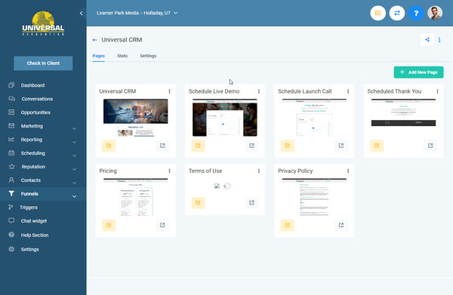This screenshot has height=295, width=453.
Task: Edit the Terms of Use page
Action: coord(198,203)
